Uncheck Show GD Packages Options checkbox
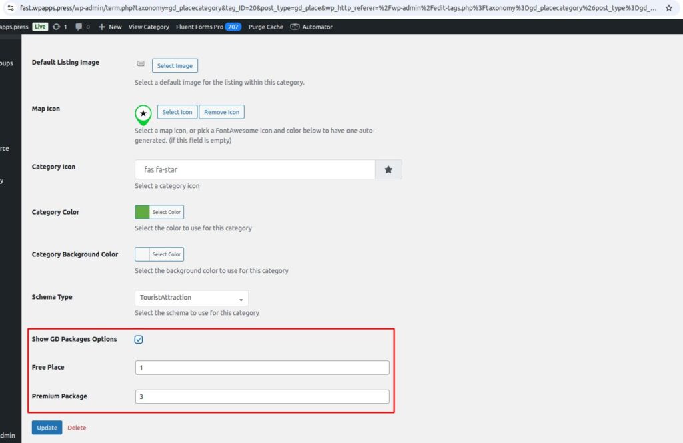683x443 pixels. 139,340
